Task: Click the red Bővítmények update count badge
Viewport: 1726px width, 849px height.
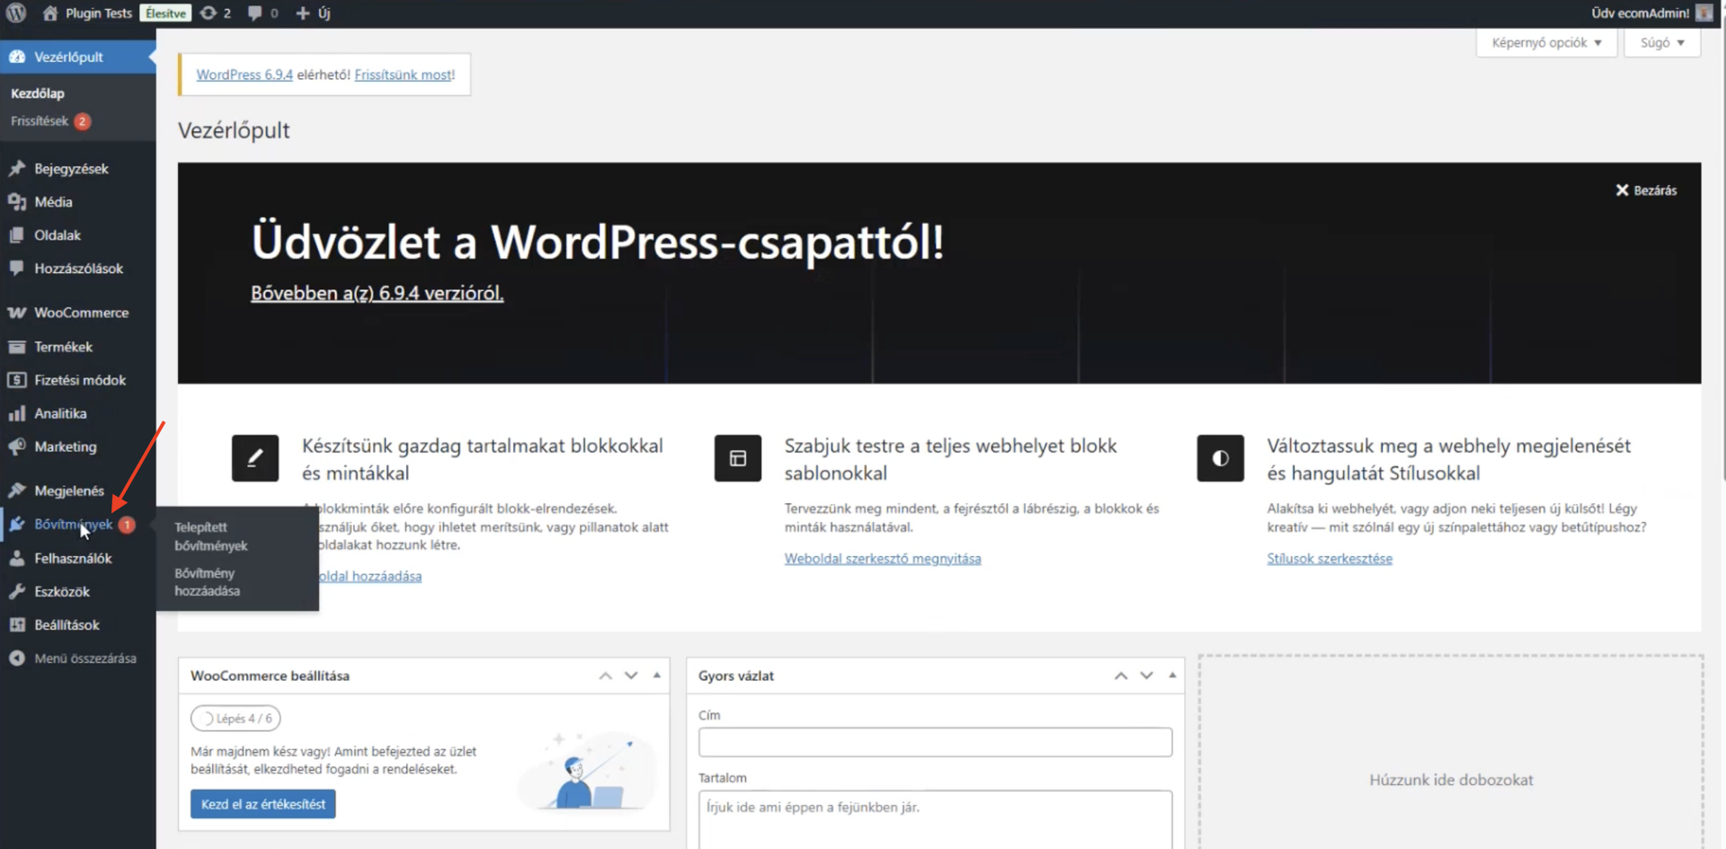Action: [x=127, y=525]
